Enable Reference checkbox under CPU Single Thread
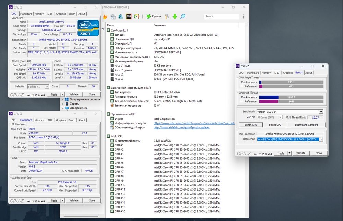The image size is (343, 221). click(242, 86)
